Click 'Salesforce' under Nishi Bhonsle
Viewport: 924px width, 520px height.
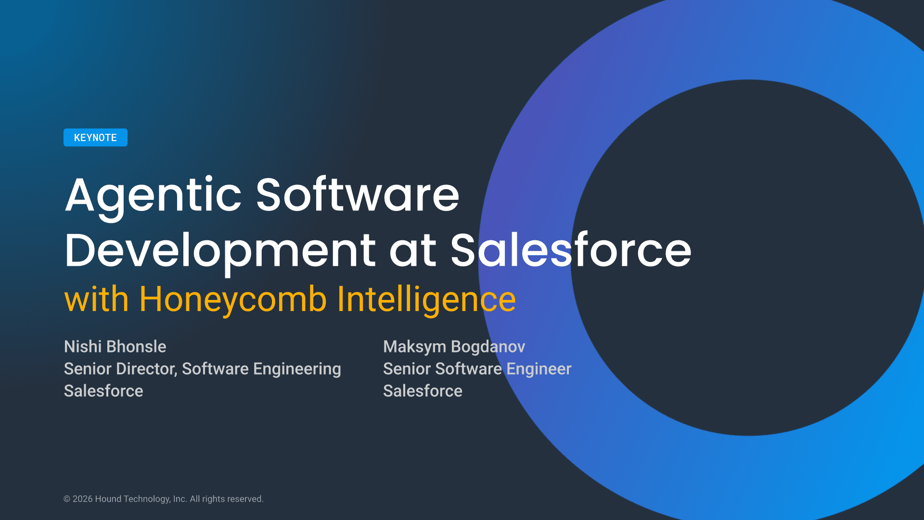coord(103,391)
